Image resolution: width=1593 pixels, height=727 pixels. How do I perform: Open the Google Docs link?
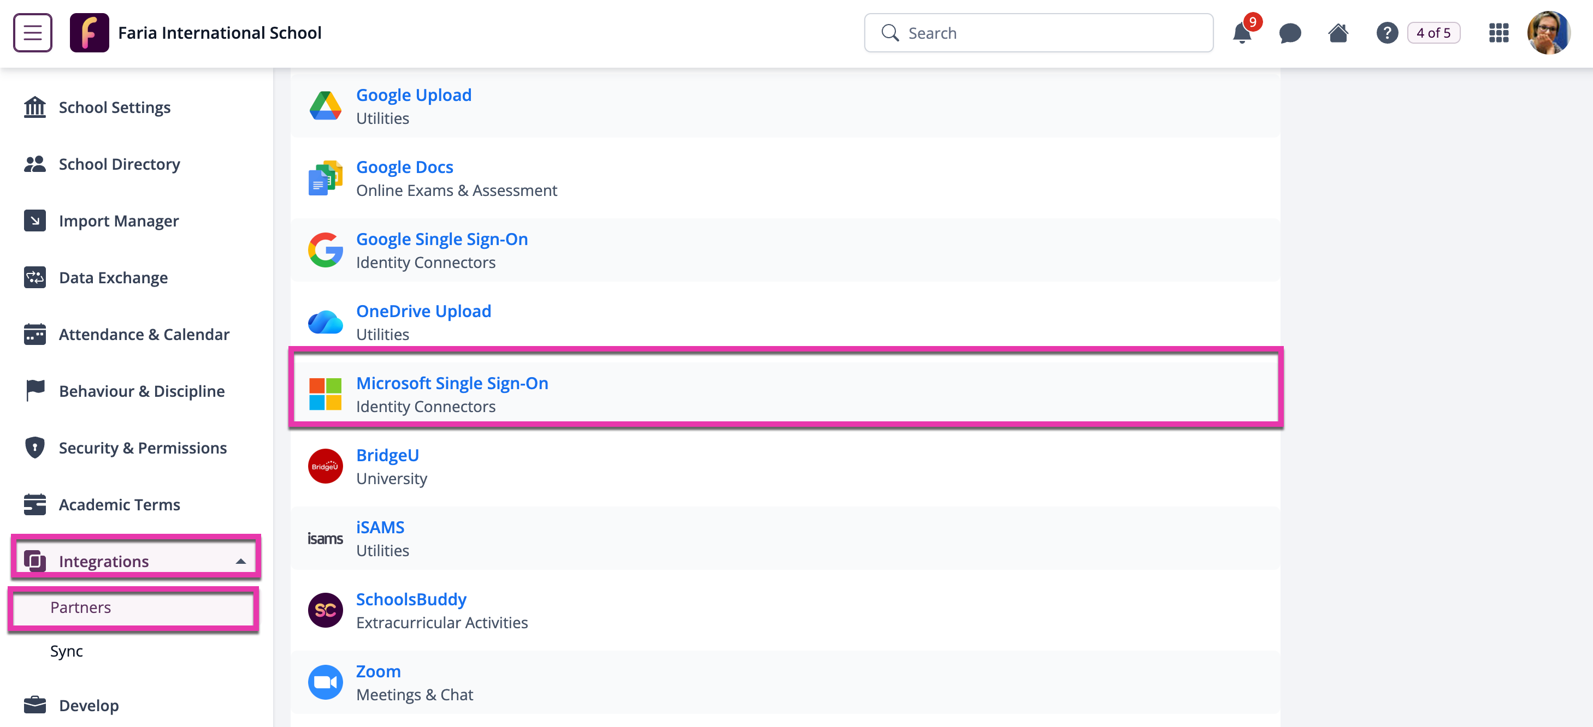404,168
